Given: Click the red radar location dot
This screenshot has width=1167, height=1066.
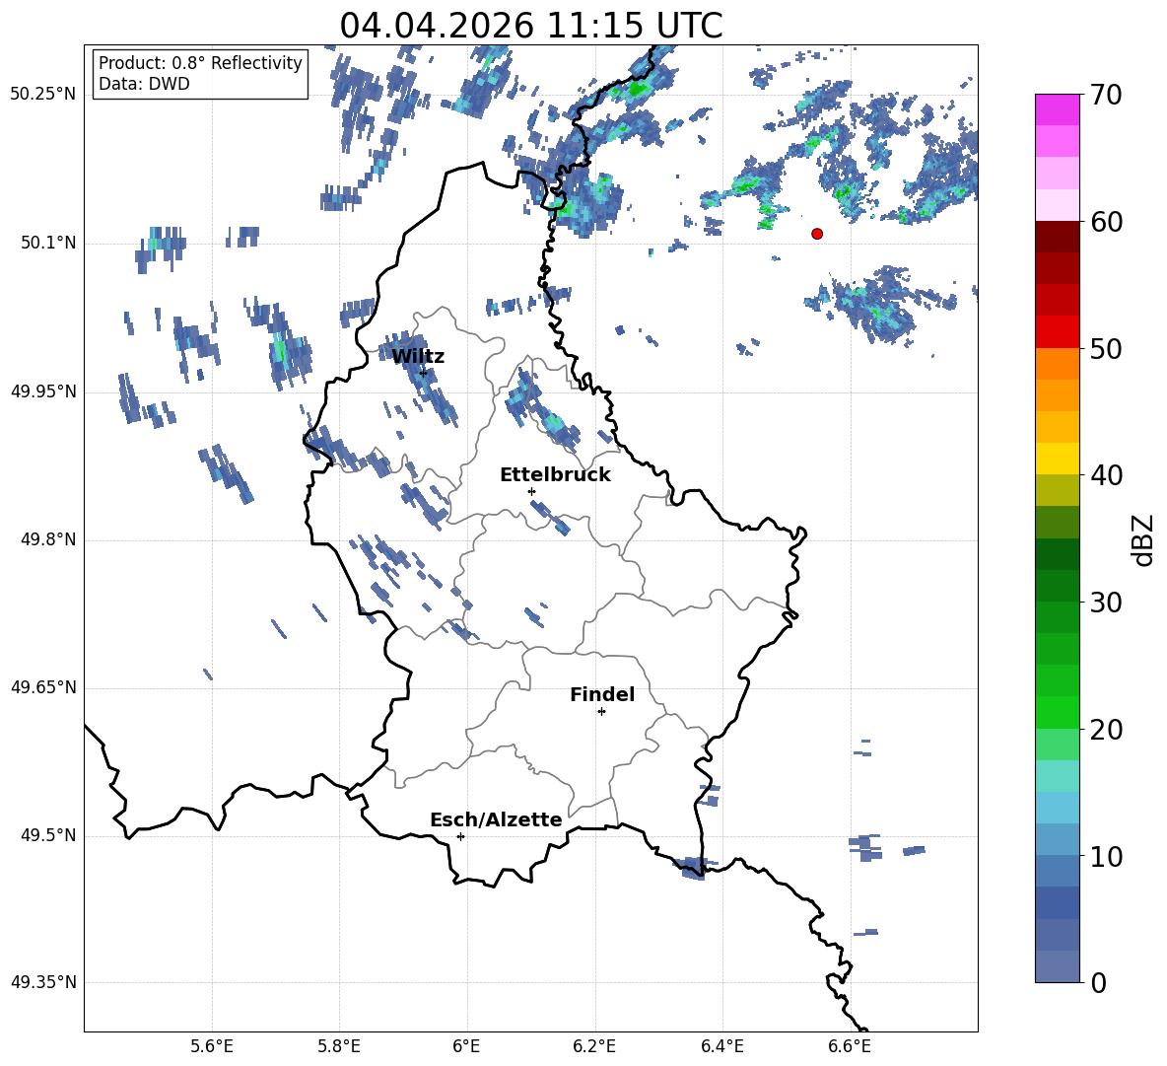Looking at the screenshot, I should coord(817,234).
